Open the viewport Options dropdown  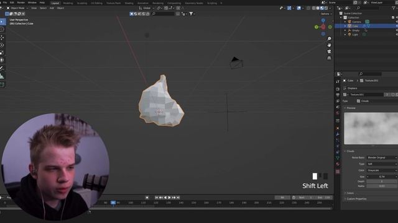point(326,14)
